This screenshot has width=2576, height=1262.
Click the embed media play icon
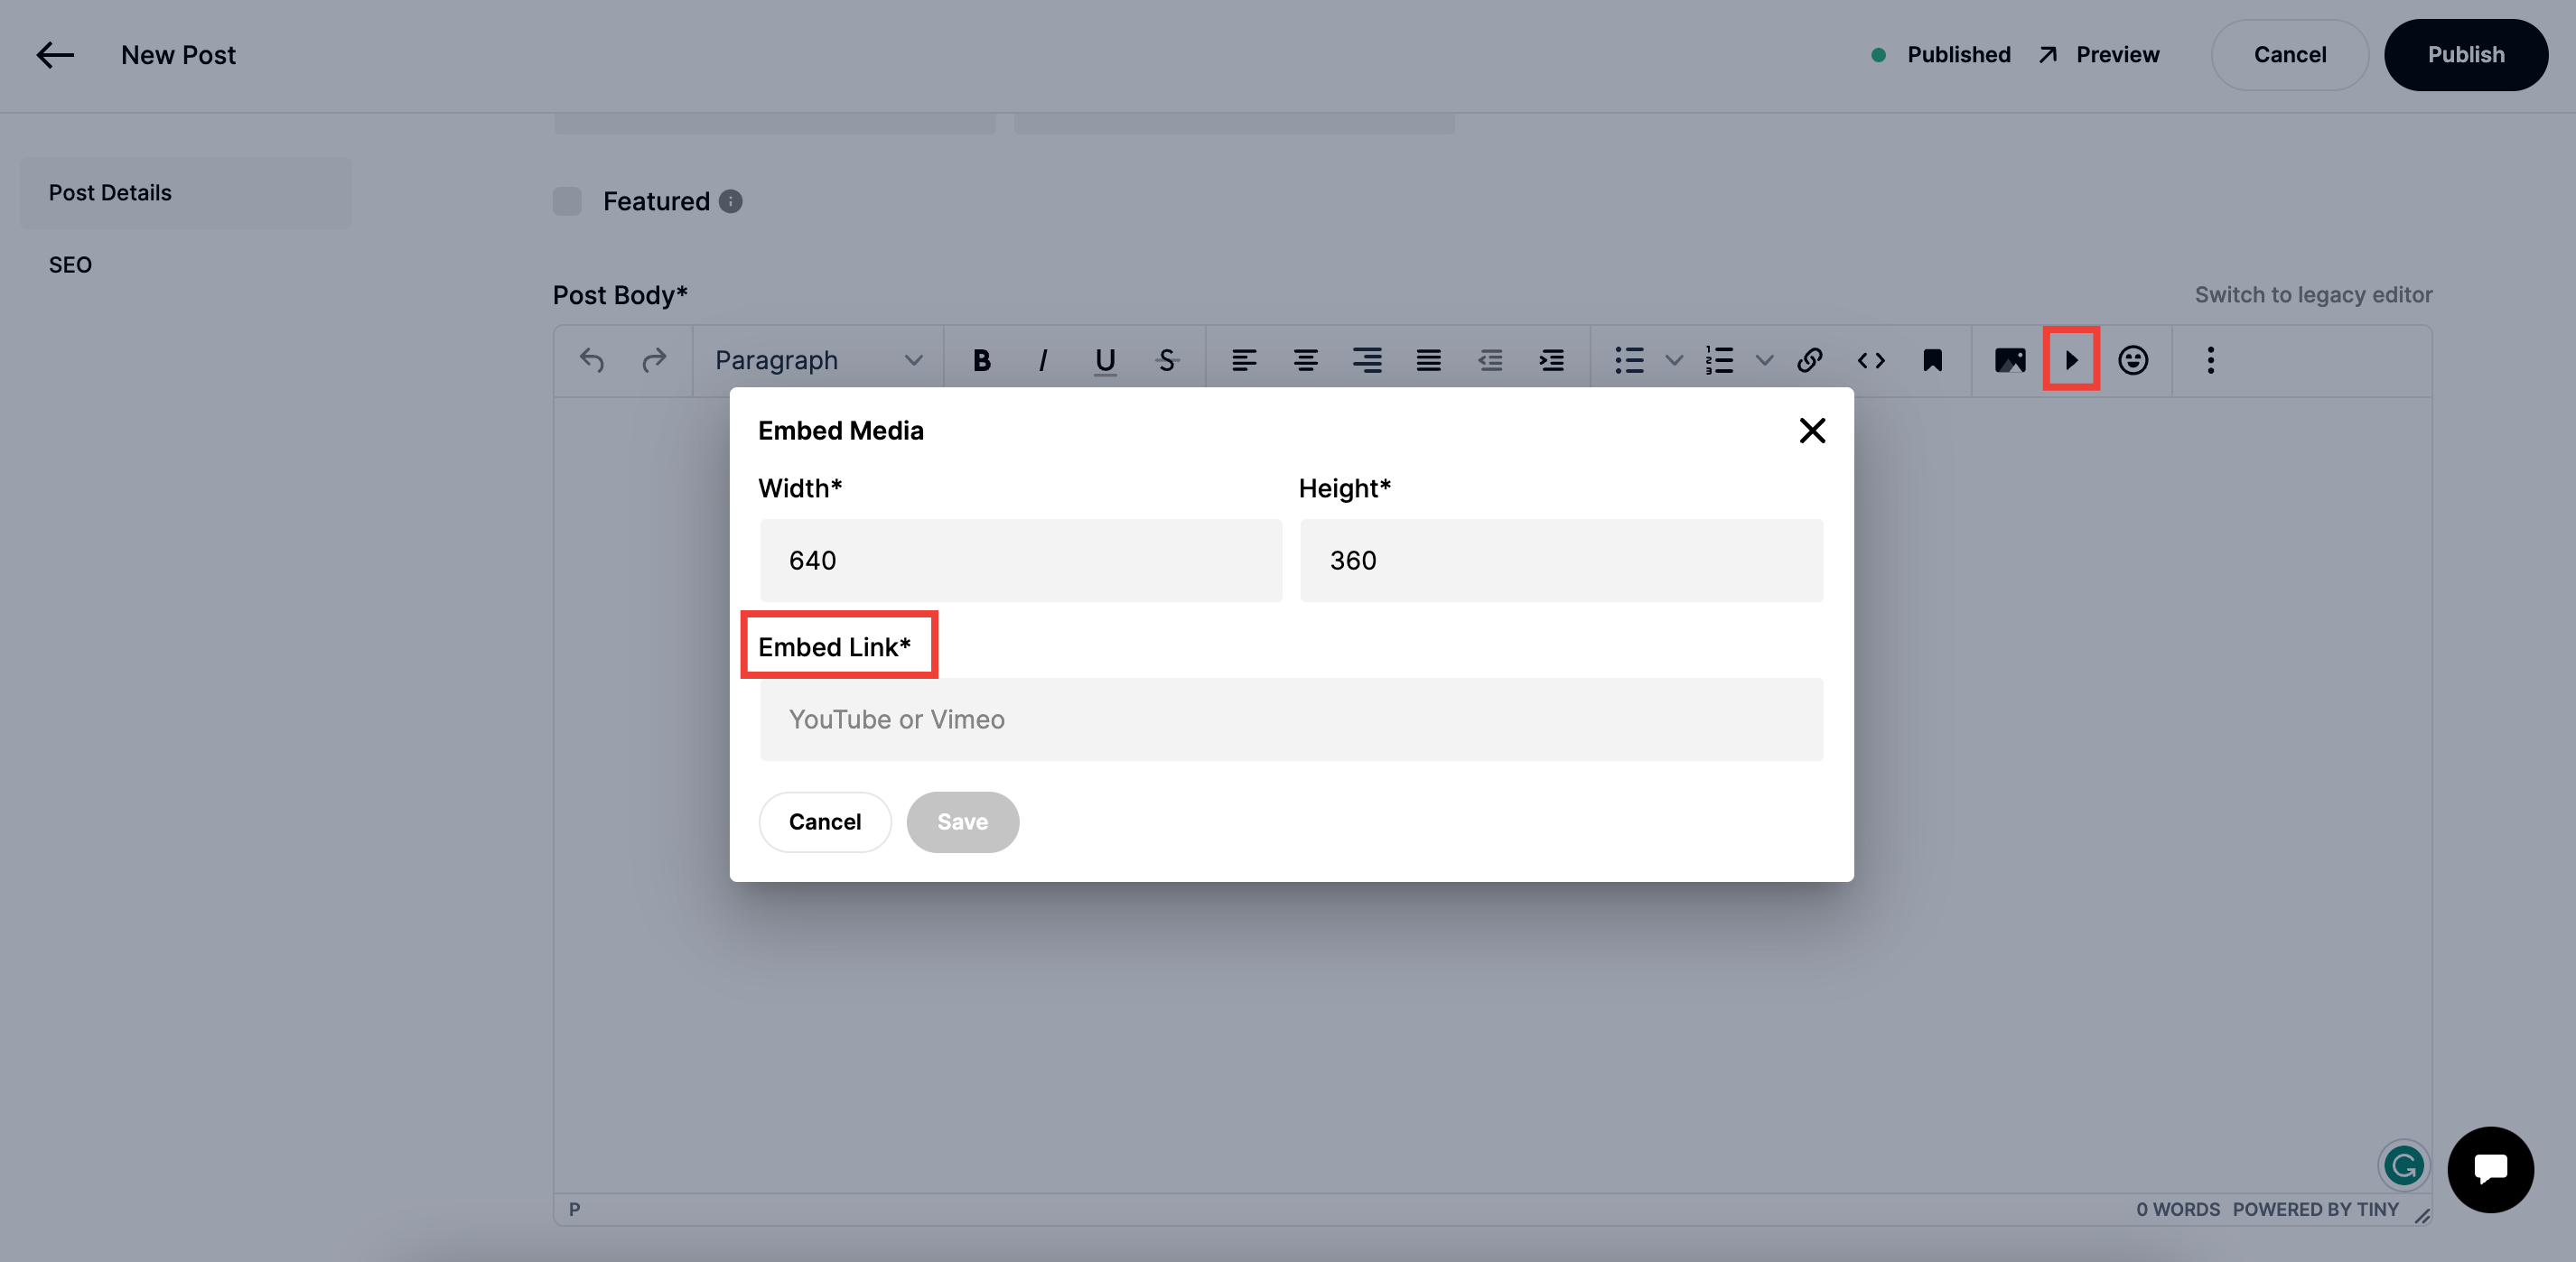(2071, 359)
